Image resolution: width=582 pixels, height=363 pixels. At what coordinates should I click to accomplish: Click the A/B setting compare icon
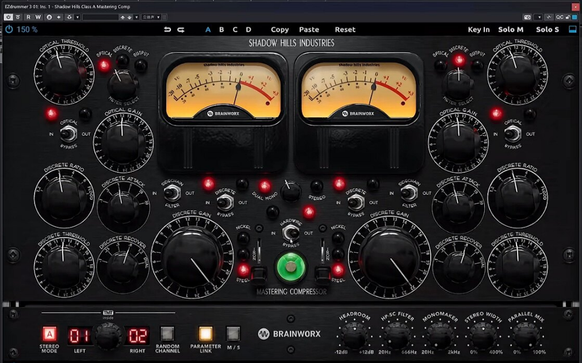49,17
